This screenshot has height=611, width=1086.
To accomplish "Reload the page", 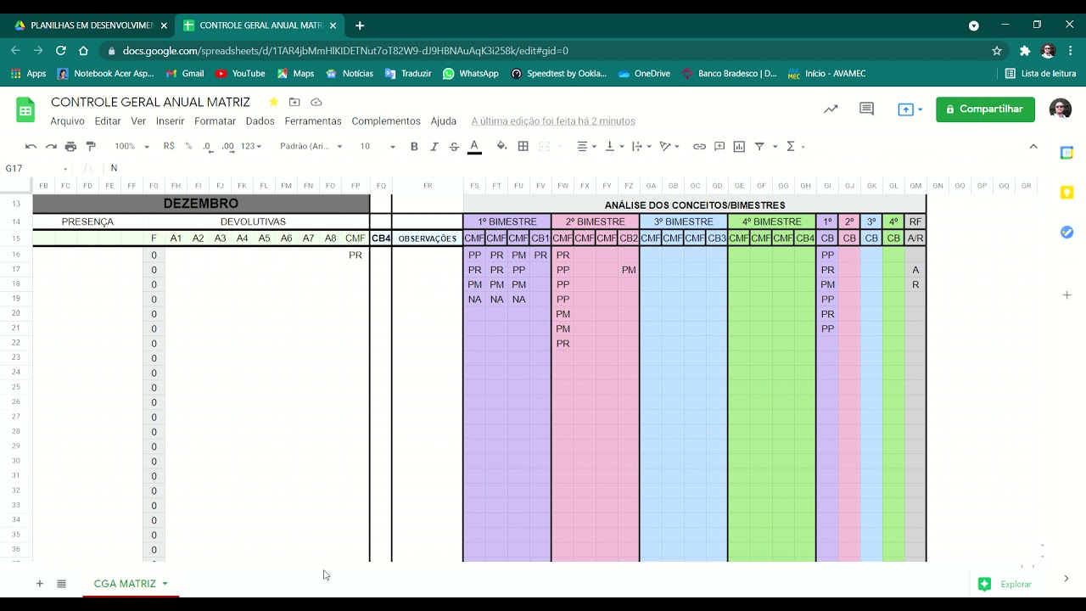I will point(60,51).
